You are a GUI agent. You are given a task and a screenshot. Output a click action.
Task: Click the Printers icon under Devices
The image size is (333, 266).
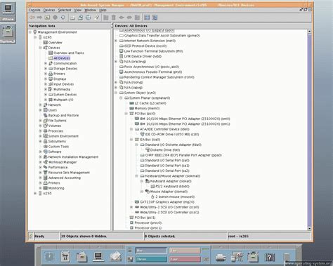(x=51, y=74)
